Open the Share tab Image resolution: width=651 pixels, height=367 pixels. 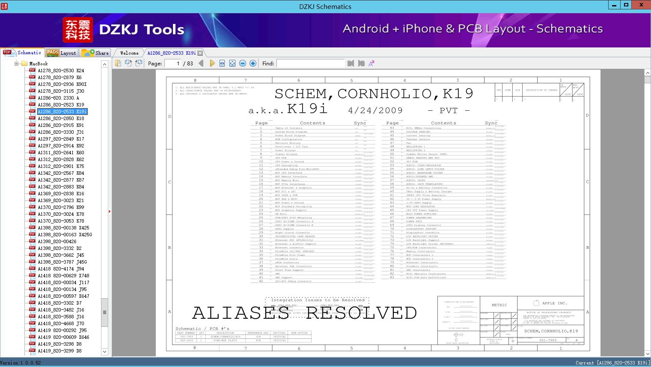point(95,53)
